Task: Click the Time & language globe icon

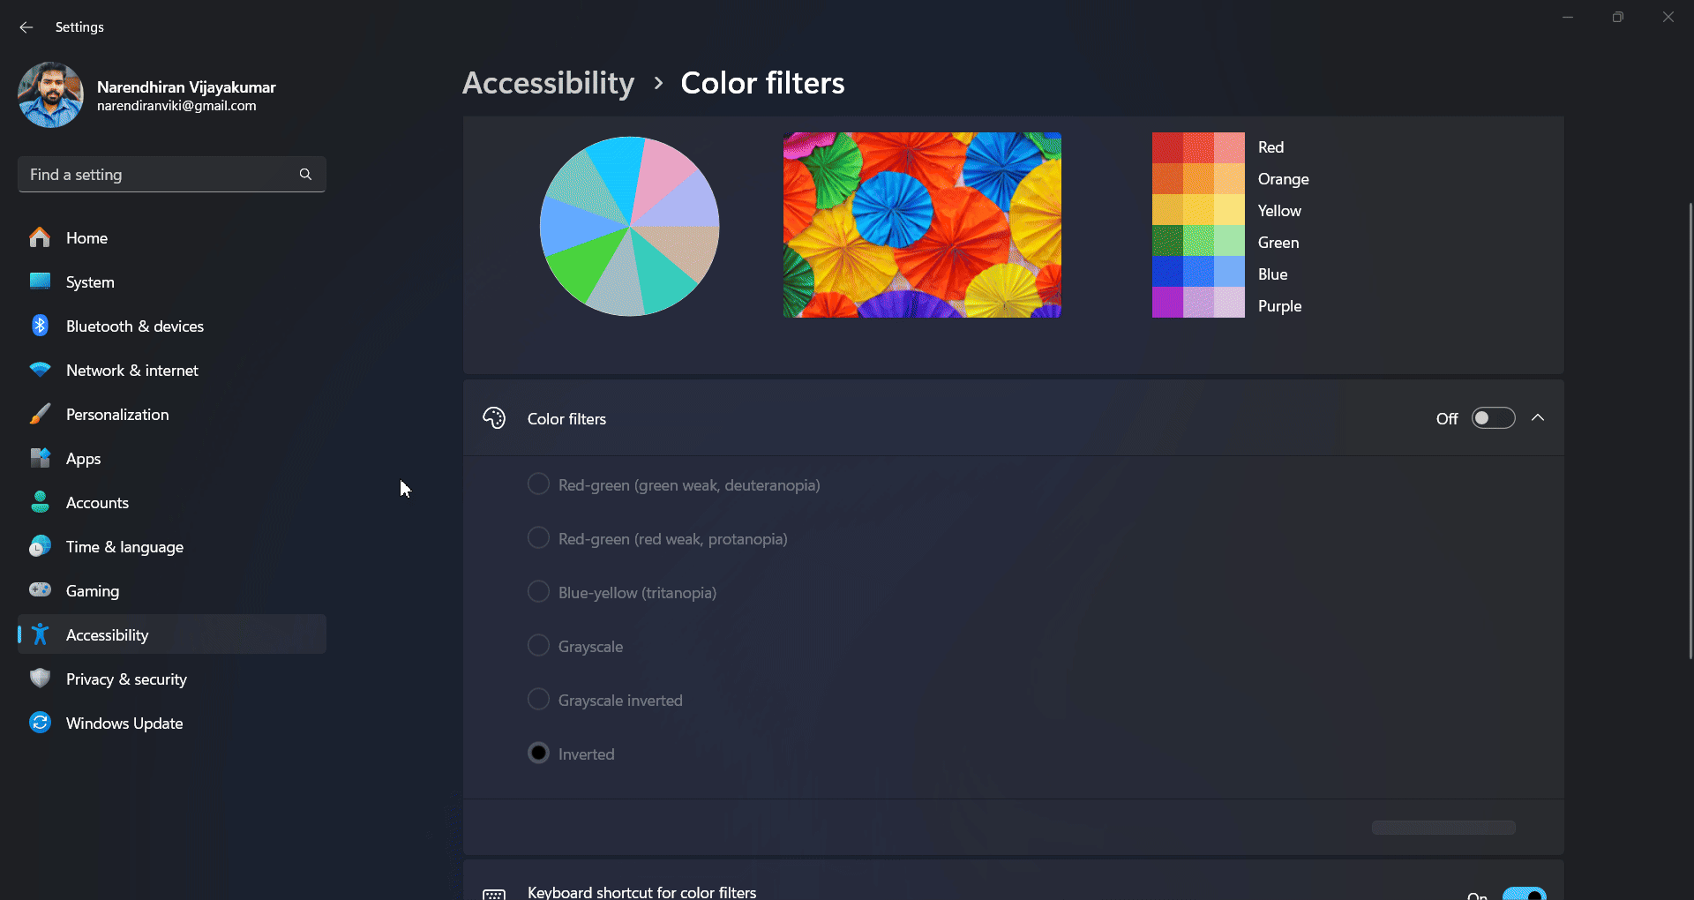Action: [40, 546]
